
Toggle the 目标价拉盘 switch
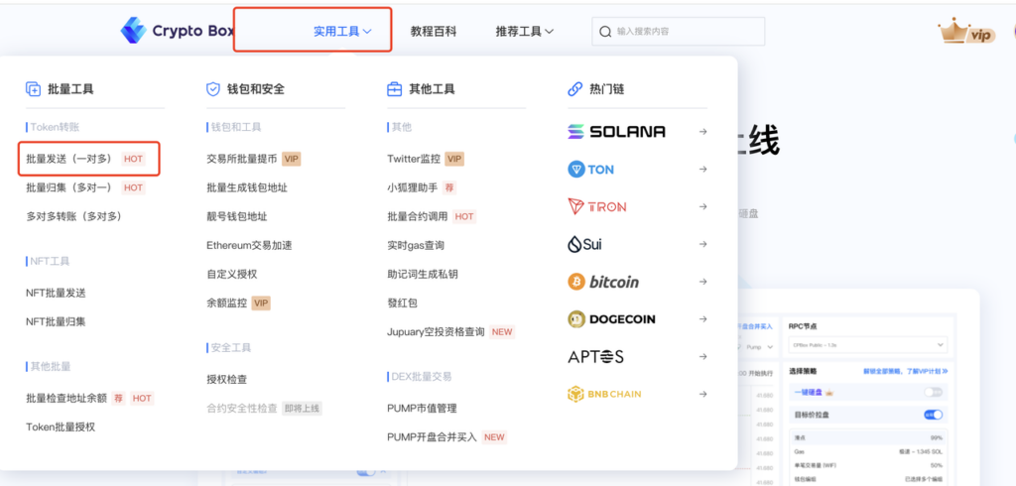pos(933,414)
